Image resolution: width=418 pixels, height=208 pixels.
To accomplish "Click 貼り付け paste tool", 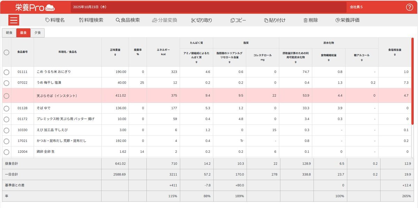I will [x=274, y=20].
